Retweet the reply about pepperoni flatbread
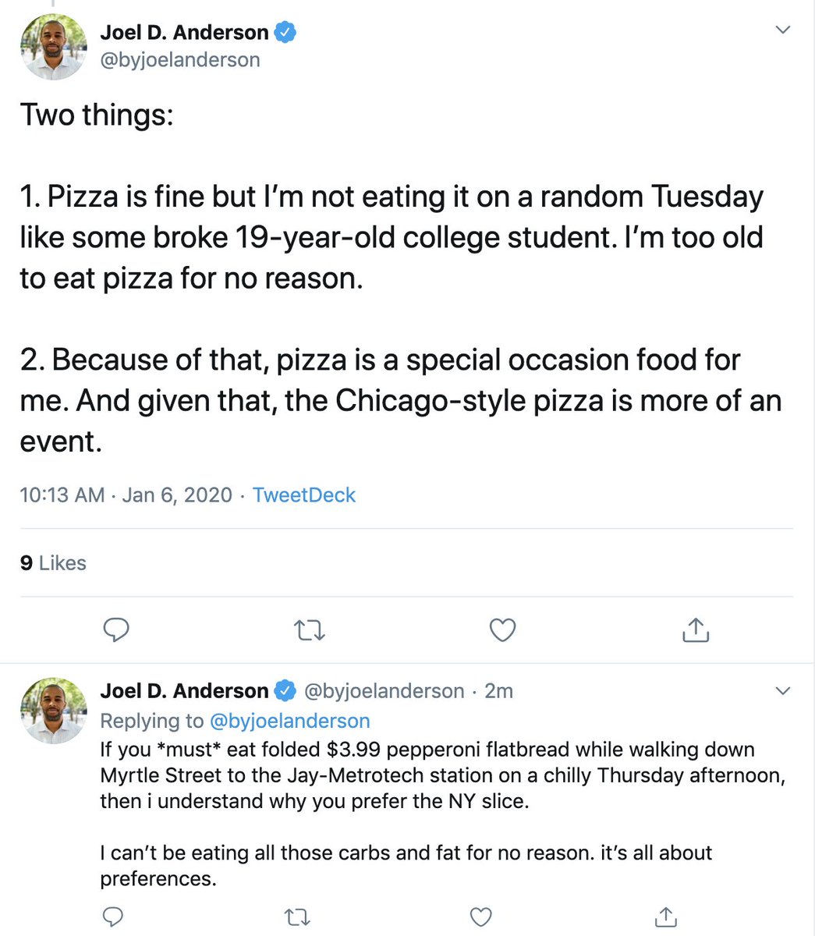 296,916
